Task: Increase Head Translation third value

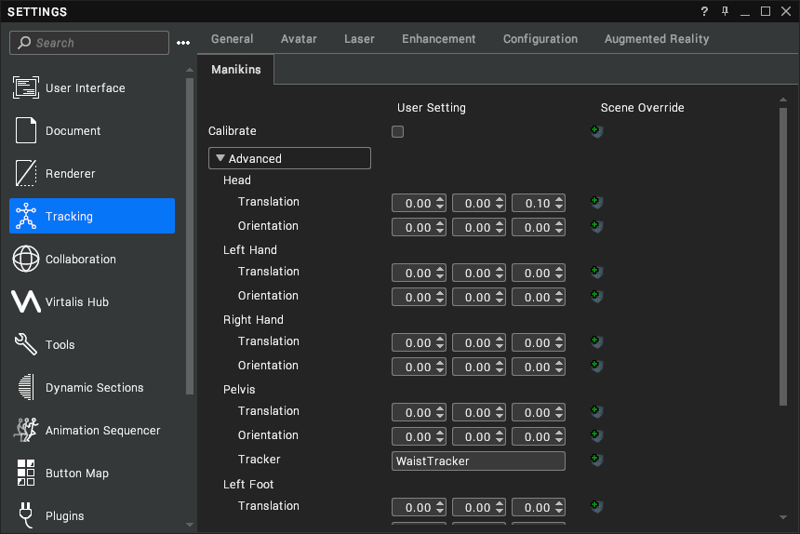Action: click(x=559, y=199)
